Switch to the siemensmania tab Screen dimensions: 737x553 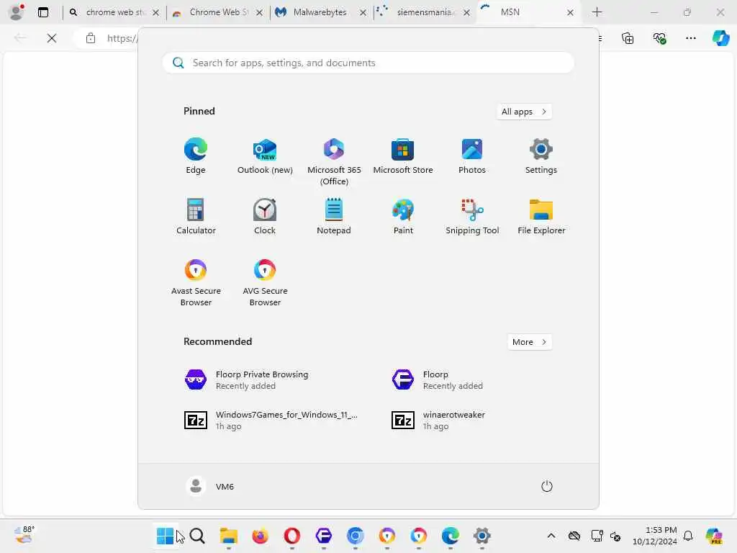(425, 12)
